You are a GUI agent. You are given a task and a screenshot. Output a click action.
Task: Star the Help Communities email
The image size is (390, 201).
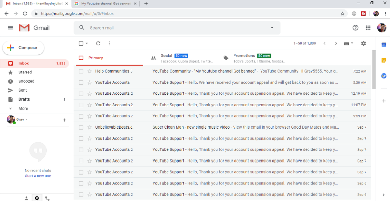89,71
